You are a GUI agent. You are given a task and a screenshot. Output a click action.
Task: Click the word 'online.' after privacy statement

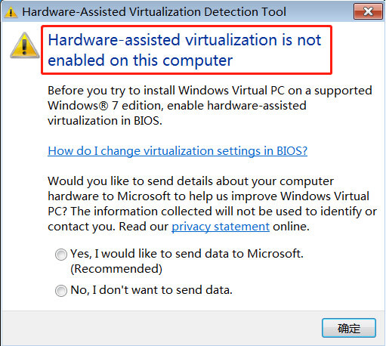click(291, 227)
